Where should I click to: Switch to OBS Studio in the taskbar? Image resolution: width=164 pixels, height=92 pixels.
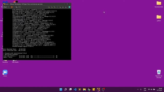tap(103, 89)
